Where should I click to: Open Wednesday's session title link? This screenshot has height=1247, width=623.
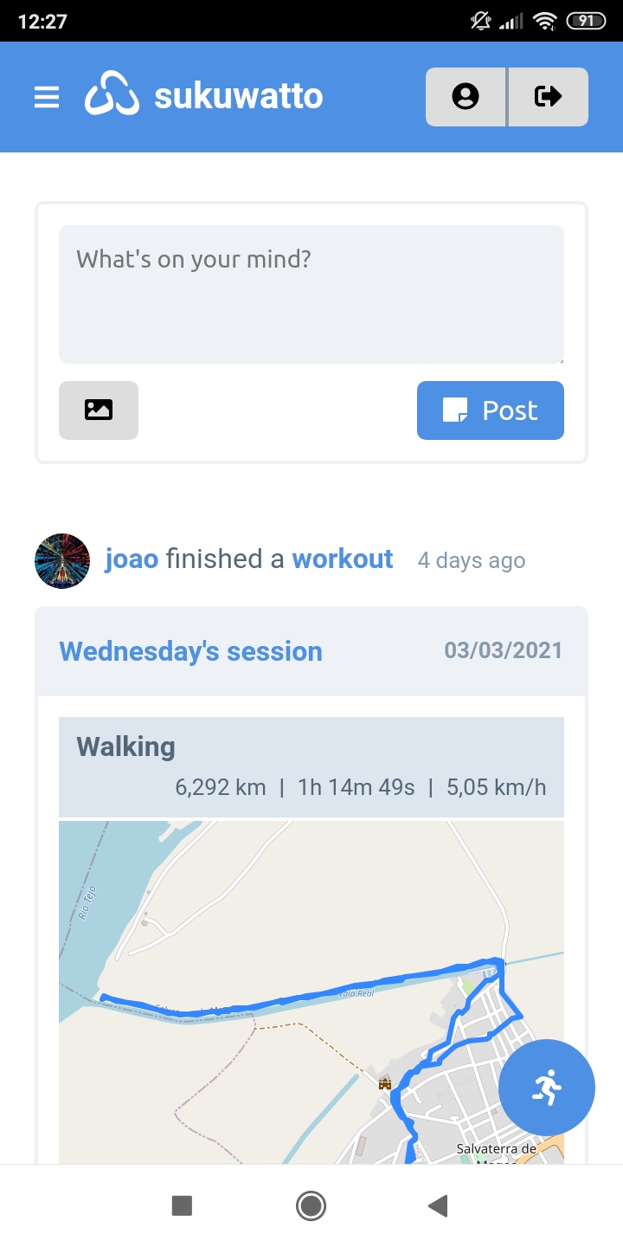click(190, 651)
